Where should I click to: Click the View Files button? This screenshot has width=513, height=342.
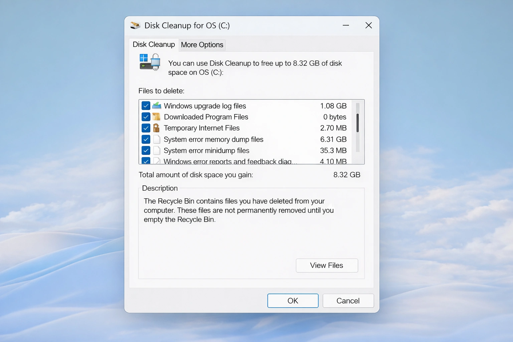click(327, 265)
